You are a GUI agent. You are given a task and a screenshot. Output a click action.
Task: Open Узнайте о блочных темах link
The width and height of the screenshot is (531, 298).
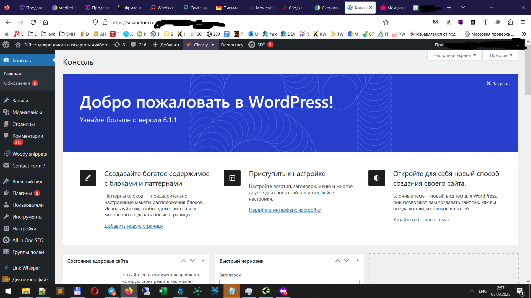[421, 220]
